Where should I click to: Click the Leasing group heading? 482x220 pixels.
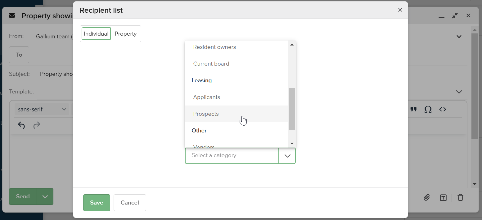pos(202,80)
